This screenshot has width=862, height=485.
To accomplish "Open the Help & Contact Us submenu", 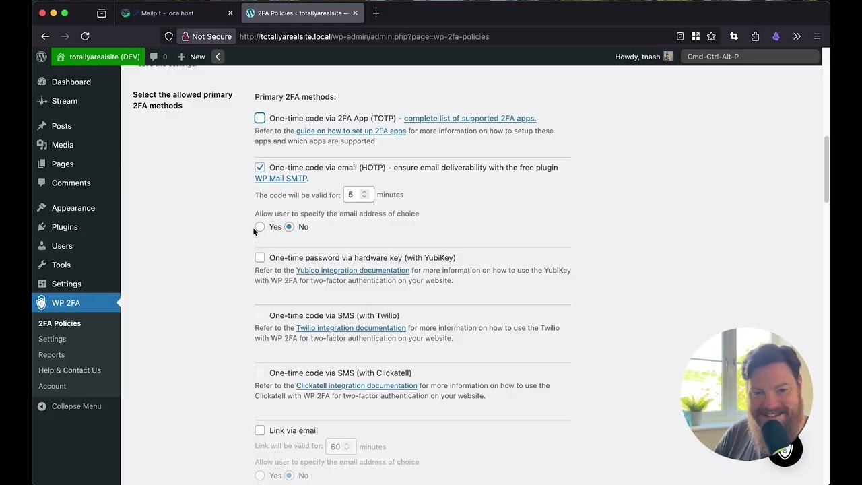I will point(69,370).
